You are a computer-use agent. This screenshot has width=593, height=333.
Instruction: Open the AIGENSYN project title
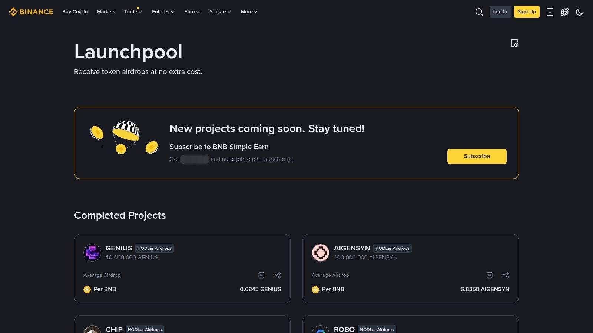(x=352, y=248)
